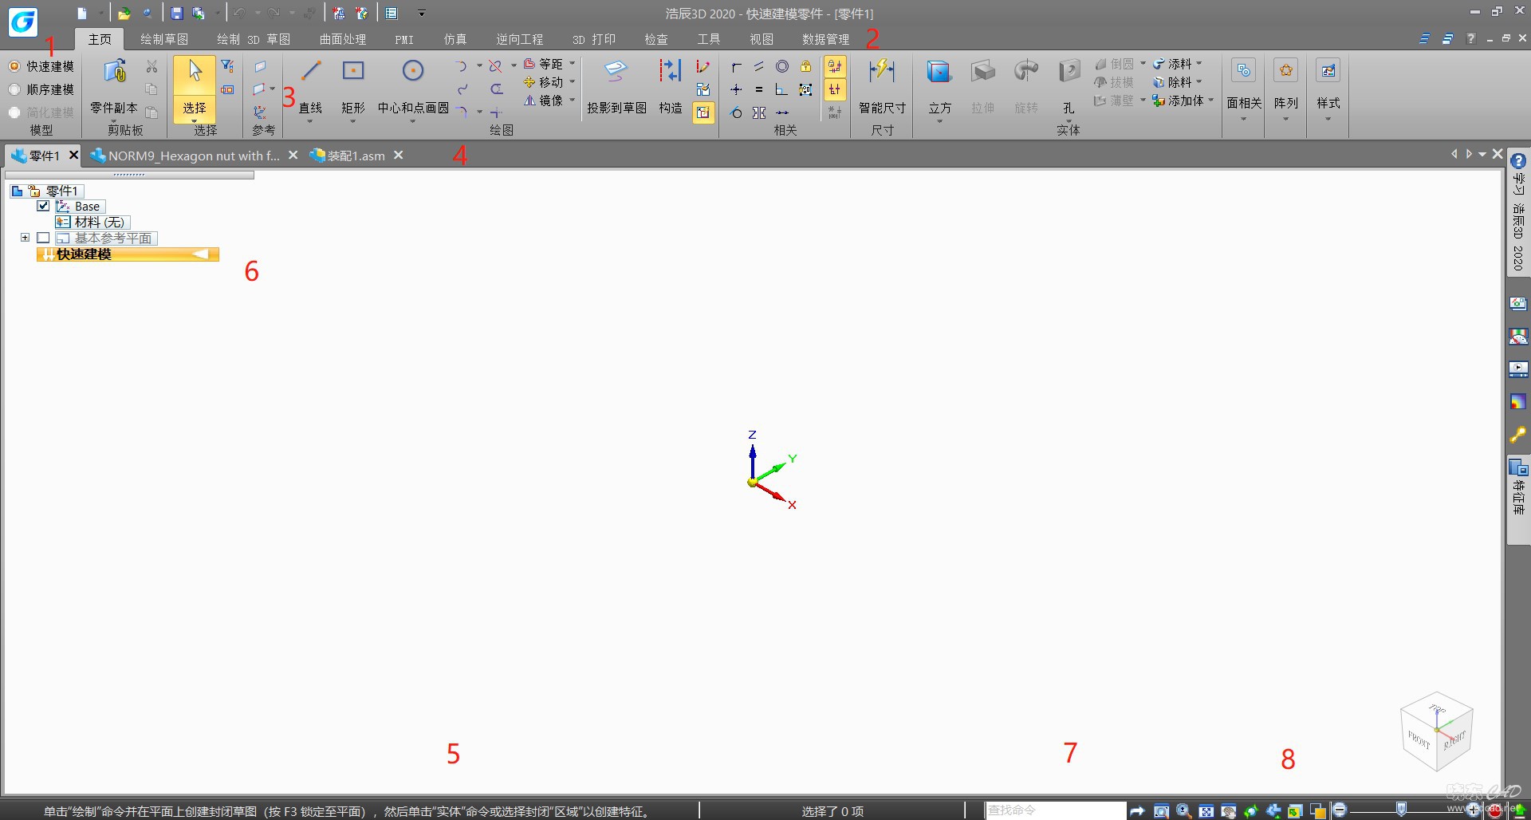Click the coordinate system reference icon
1531x820 pixels.
pos(260,112)
